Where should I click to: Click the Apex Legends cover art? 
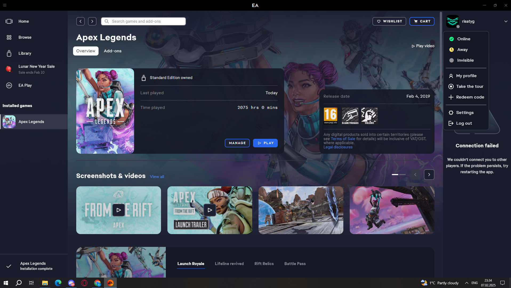point(105,111)
